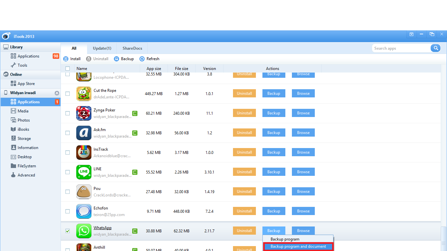Check the Echofon checkbox

click(x=68, y=211)
